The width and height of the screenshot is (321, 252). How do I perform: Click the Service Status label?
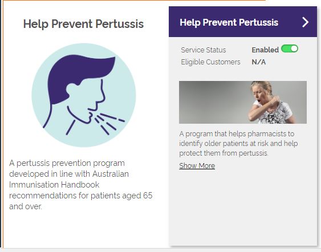pos(204,50)
